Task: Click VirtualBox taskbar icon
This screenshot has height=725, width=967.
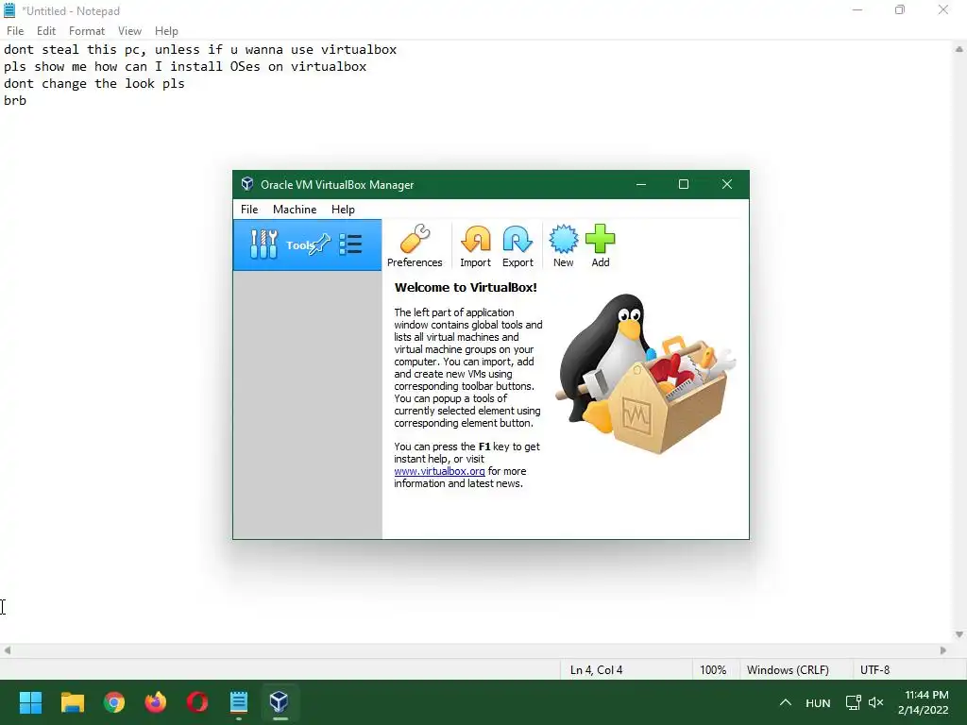Action: pyautogui.click(x=280, y=702)
